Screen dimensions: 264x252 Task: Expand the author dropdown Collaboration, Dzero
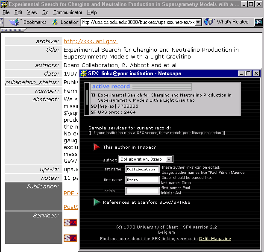(x=169, y=159)
